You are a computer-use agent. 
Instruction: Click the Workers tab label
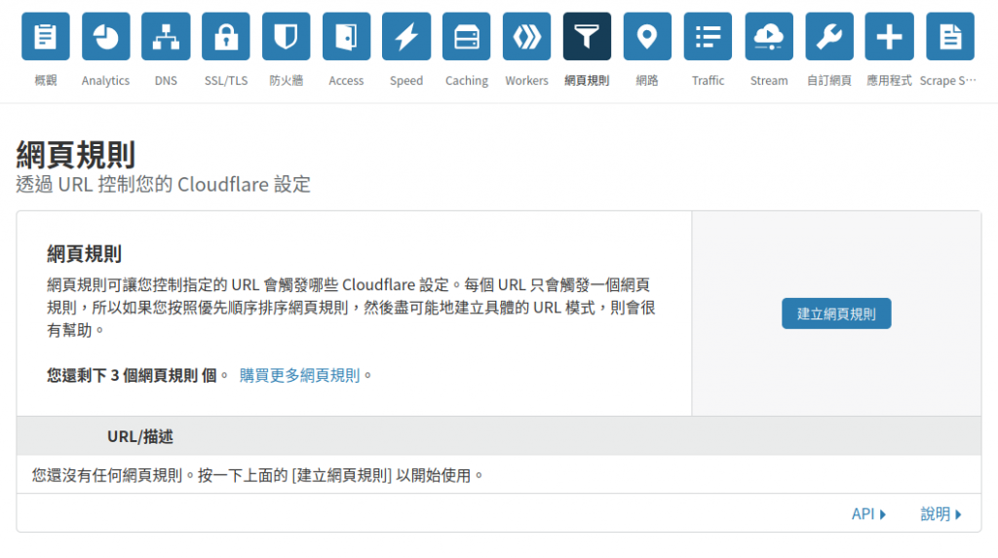526,81
